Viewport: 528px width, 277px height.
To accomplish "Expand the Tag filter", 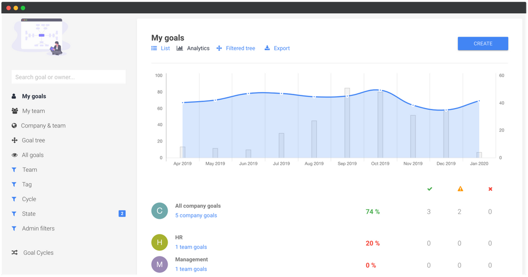I will click(26, 184).
